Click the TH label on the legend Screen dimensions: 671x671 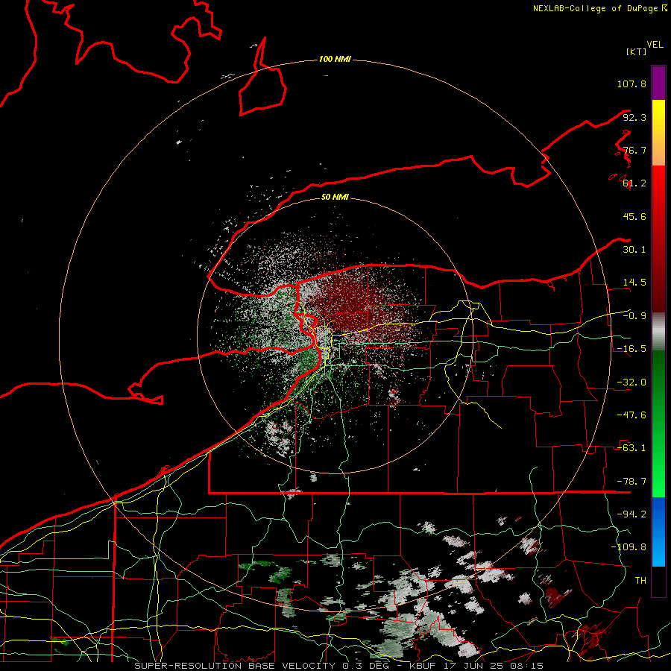pyautogui.click(x=640, y=581)
